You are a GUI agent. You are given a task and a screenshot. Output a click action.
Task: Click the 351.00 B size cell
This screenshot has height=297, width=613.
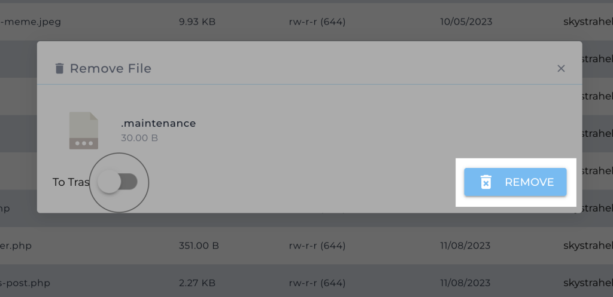pos(199,246)
